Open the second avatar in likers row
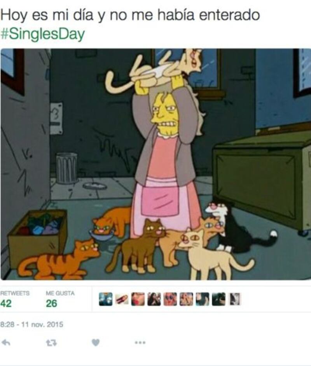The width and height of the screenshot is (311, 366). coord(122,299)
